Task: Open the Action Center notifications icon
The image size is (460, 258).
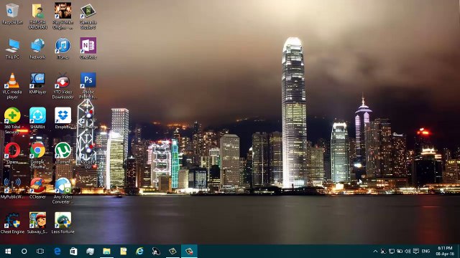Action: pyautogui.click(x=416, y=252)
